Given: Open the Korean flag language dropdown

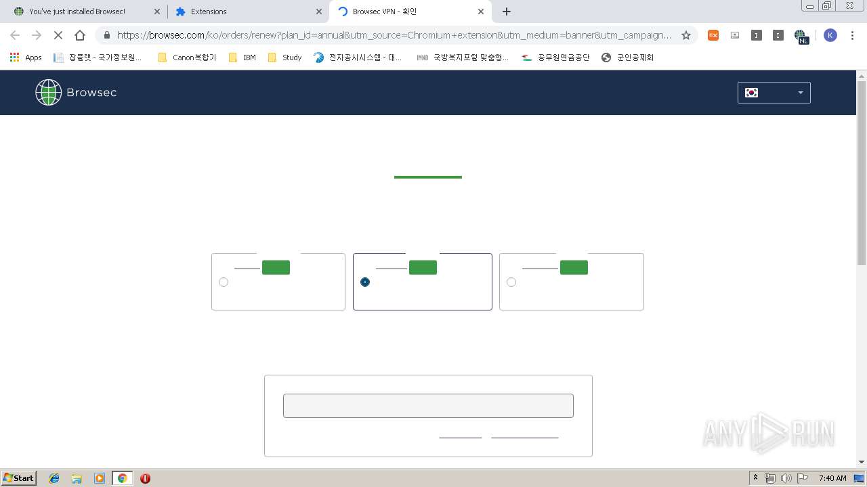Looking at the screenshot, I should (774, 93).
